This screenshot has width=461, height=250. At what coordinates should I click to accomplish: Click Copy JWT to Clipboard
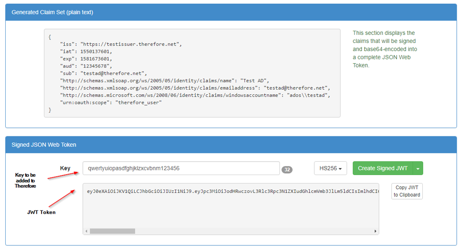(x=407, y=191)
